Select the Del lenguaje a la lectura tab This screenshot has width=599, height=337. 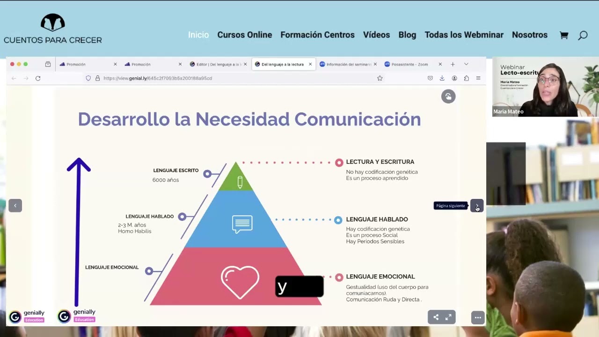283,64
